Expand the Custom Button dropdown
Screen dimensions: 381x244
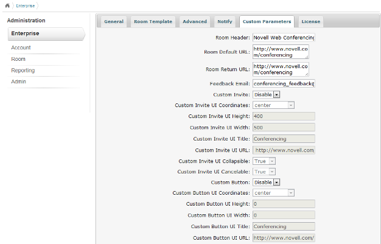(x=267, y=182)
